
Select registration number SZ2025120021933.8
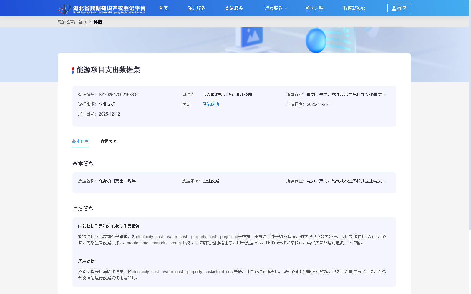(118, 95)
